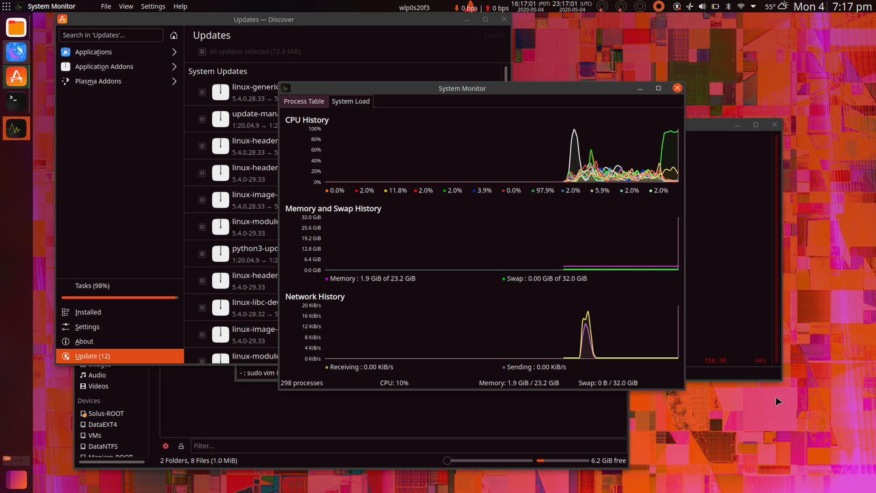Open the Installed section in Discover

click(x=120, y=312)
